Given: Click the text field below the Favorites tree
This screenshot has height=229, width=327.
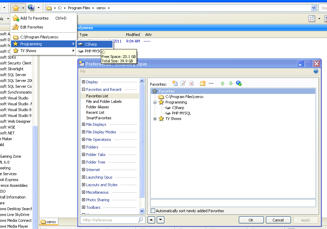Looking at the screenshot, I should (x=233, y=203).
